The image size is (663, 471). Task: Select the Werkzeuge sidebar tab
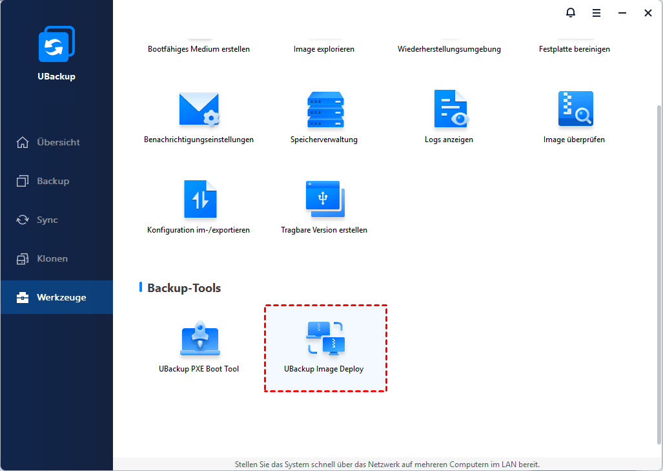pos(61,297)
